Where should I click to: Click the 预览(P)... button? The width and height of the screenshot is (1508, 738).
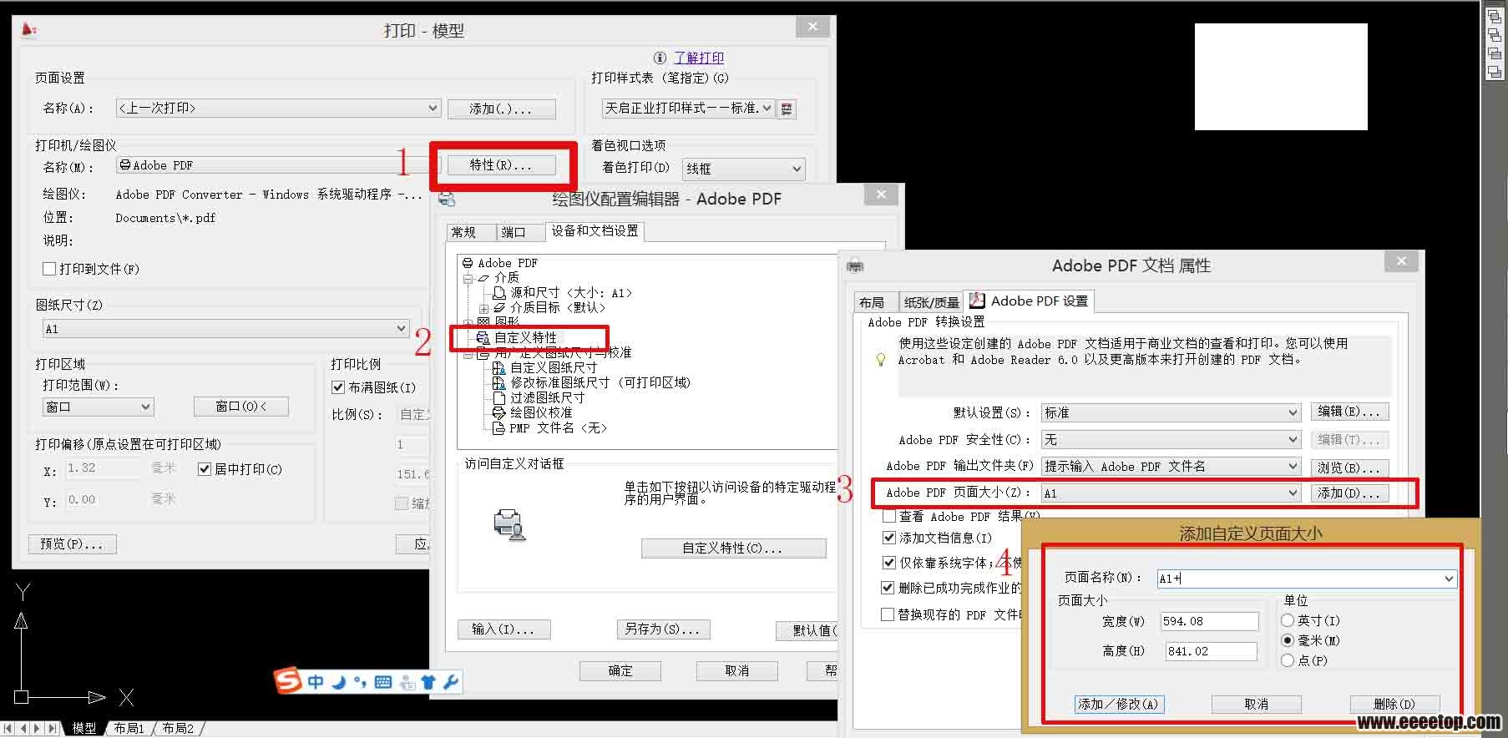tap(72, 544)
